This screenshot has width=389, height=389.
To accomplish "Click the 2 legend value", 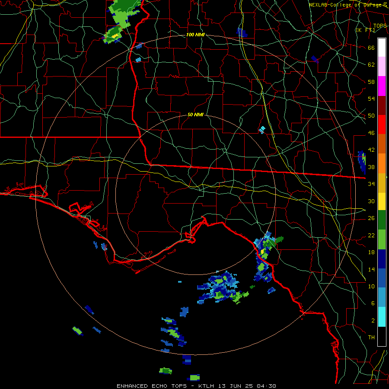I will pyautogui.click(x=373, y=320).
